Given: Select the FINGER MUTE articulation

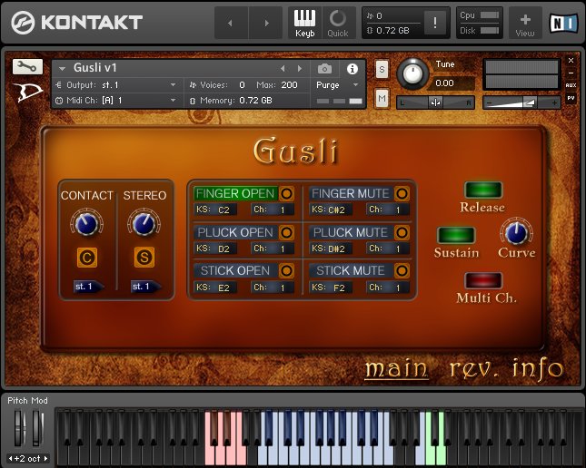Looking at the screenshot, I should coord(351,194).
